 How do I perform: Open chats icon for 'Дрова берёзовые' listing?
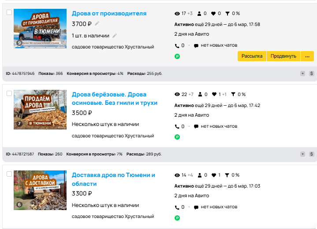click(x=196, y=126)
